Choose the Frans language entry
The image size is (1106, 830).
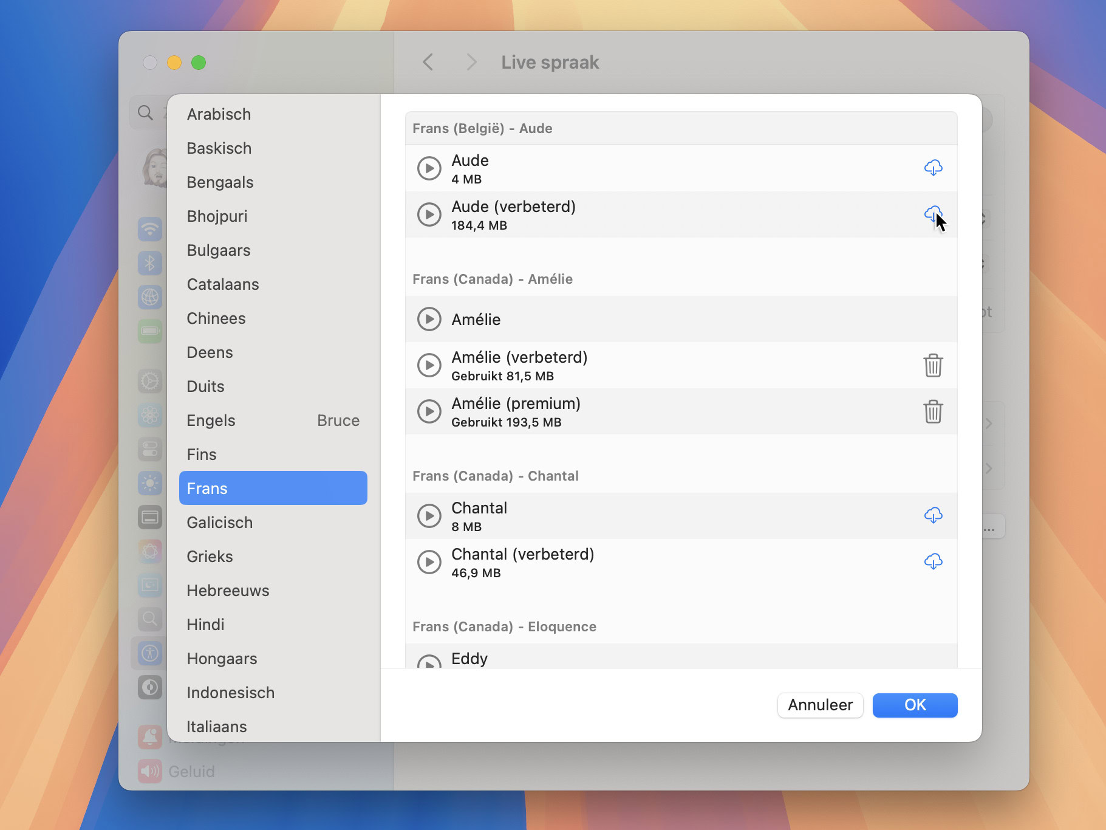pos(273,489)
